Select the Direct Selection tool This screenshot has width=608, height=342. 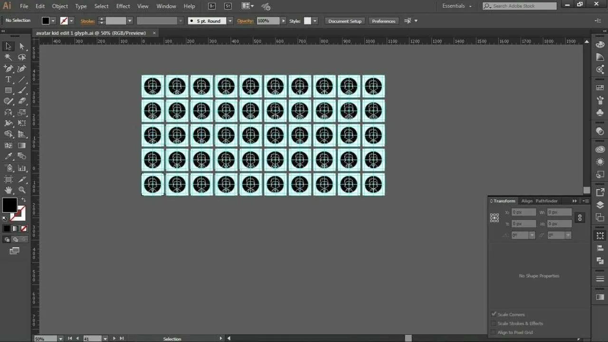[22, 46]
